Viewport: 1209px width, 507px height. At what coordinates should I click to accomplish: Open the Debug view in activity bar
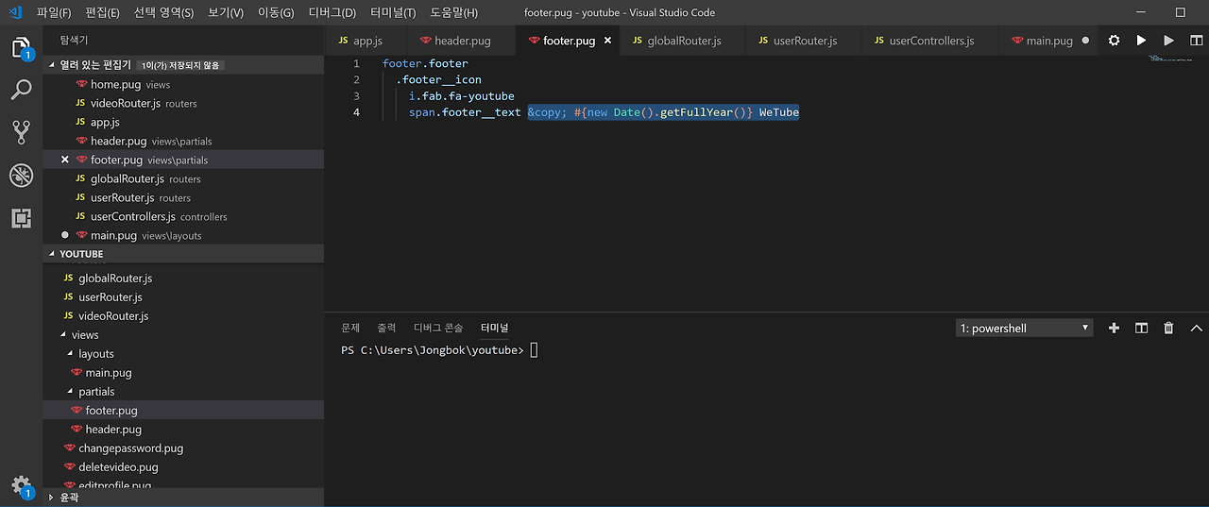(21, 175)
